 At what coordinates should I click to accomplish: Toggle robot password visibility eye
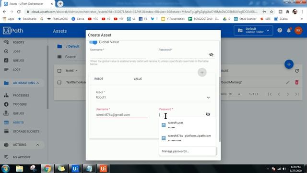pos(208,114)
